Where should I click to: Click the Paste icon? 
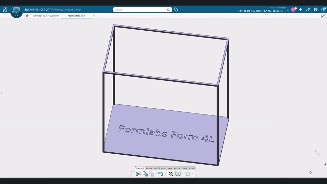coord(152,174)
